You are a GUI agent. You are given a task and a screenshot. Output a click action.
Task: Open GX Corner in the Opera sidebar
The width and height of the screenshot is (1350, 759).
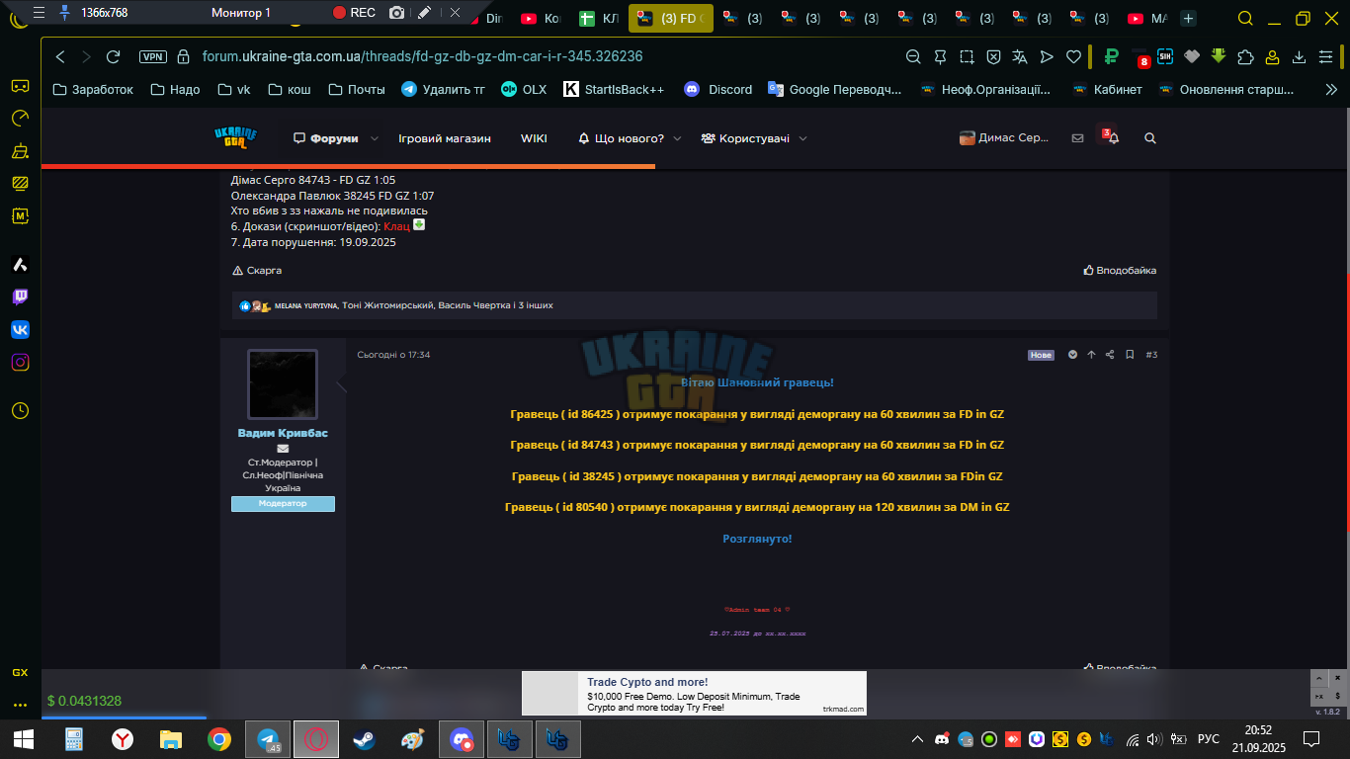(20, 86)
